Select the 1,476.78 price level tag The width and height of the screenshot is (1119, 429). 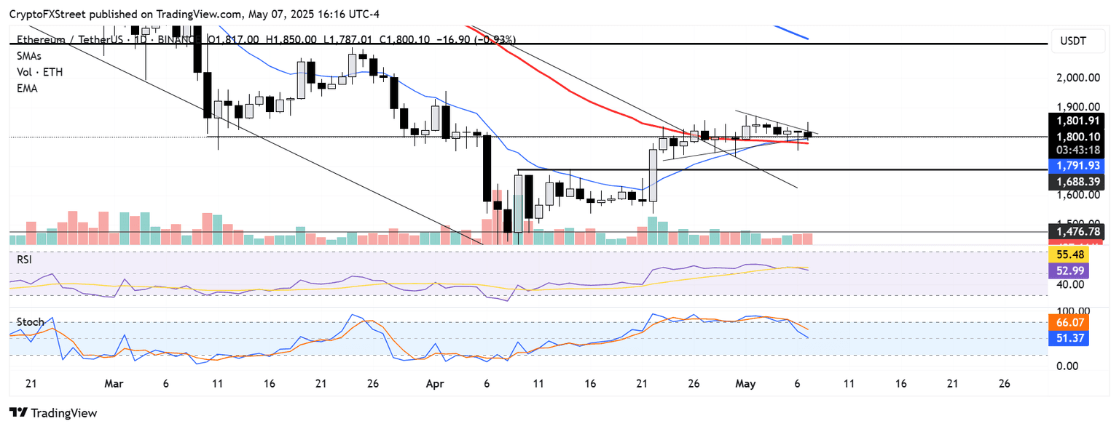point(1076,232)
